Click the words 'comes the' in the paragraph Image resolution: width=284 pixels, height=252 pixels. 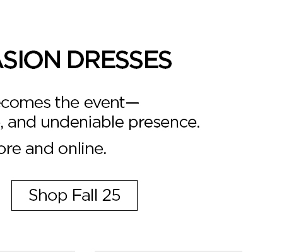35,103
